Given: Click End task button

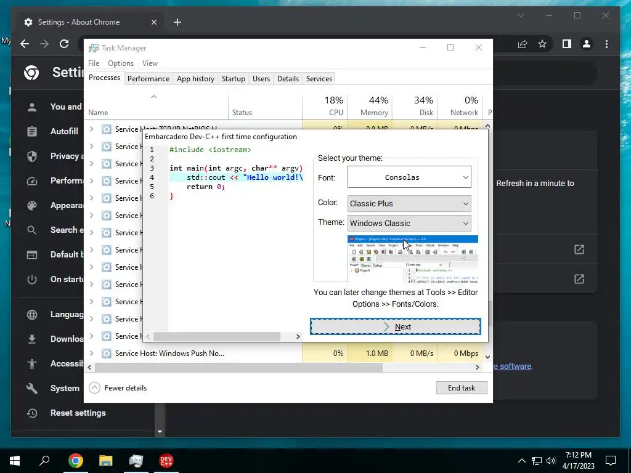Looking at the screenshot, I should 462,388.
